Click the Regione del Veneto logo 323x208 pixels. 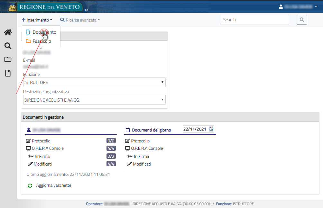(x=46, y=7)
